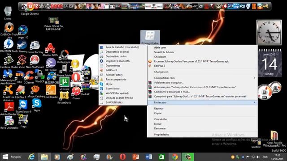Open the Format Factory desktop icon
287x161 pixels.
(35, 47)
